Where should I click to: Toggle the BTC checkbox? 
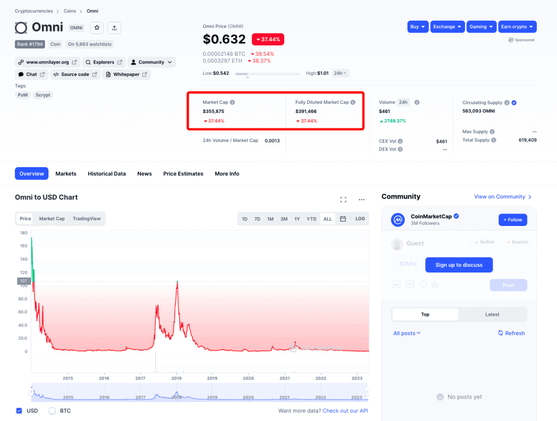[52, 411]
